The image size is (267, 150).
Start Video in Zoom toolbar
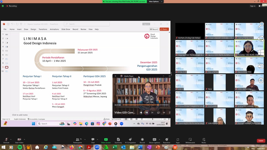(x=19, y=141)
